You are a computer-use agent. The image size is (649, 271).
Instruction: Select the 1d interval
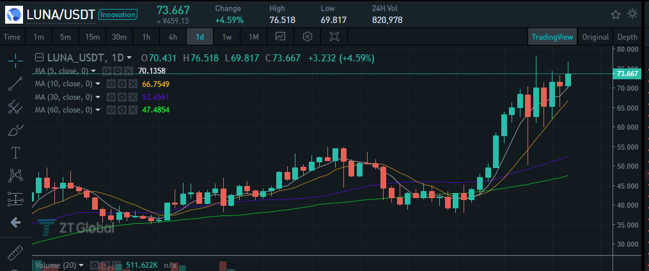click(x=200, y=37)
